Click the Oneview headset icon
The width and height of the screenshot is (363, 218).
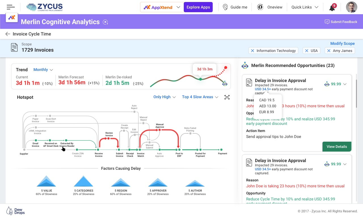tap(260, 7)
